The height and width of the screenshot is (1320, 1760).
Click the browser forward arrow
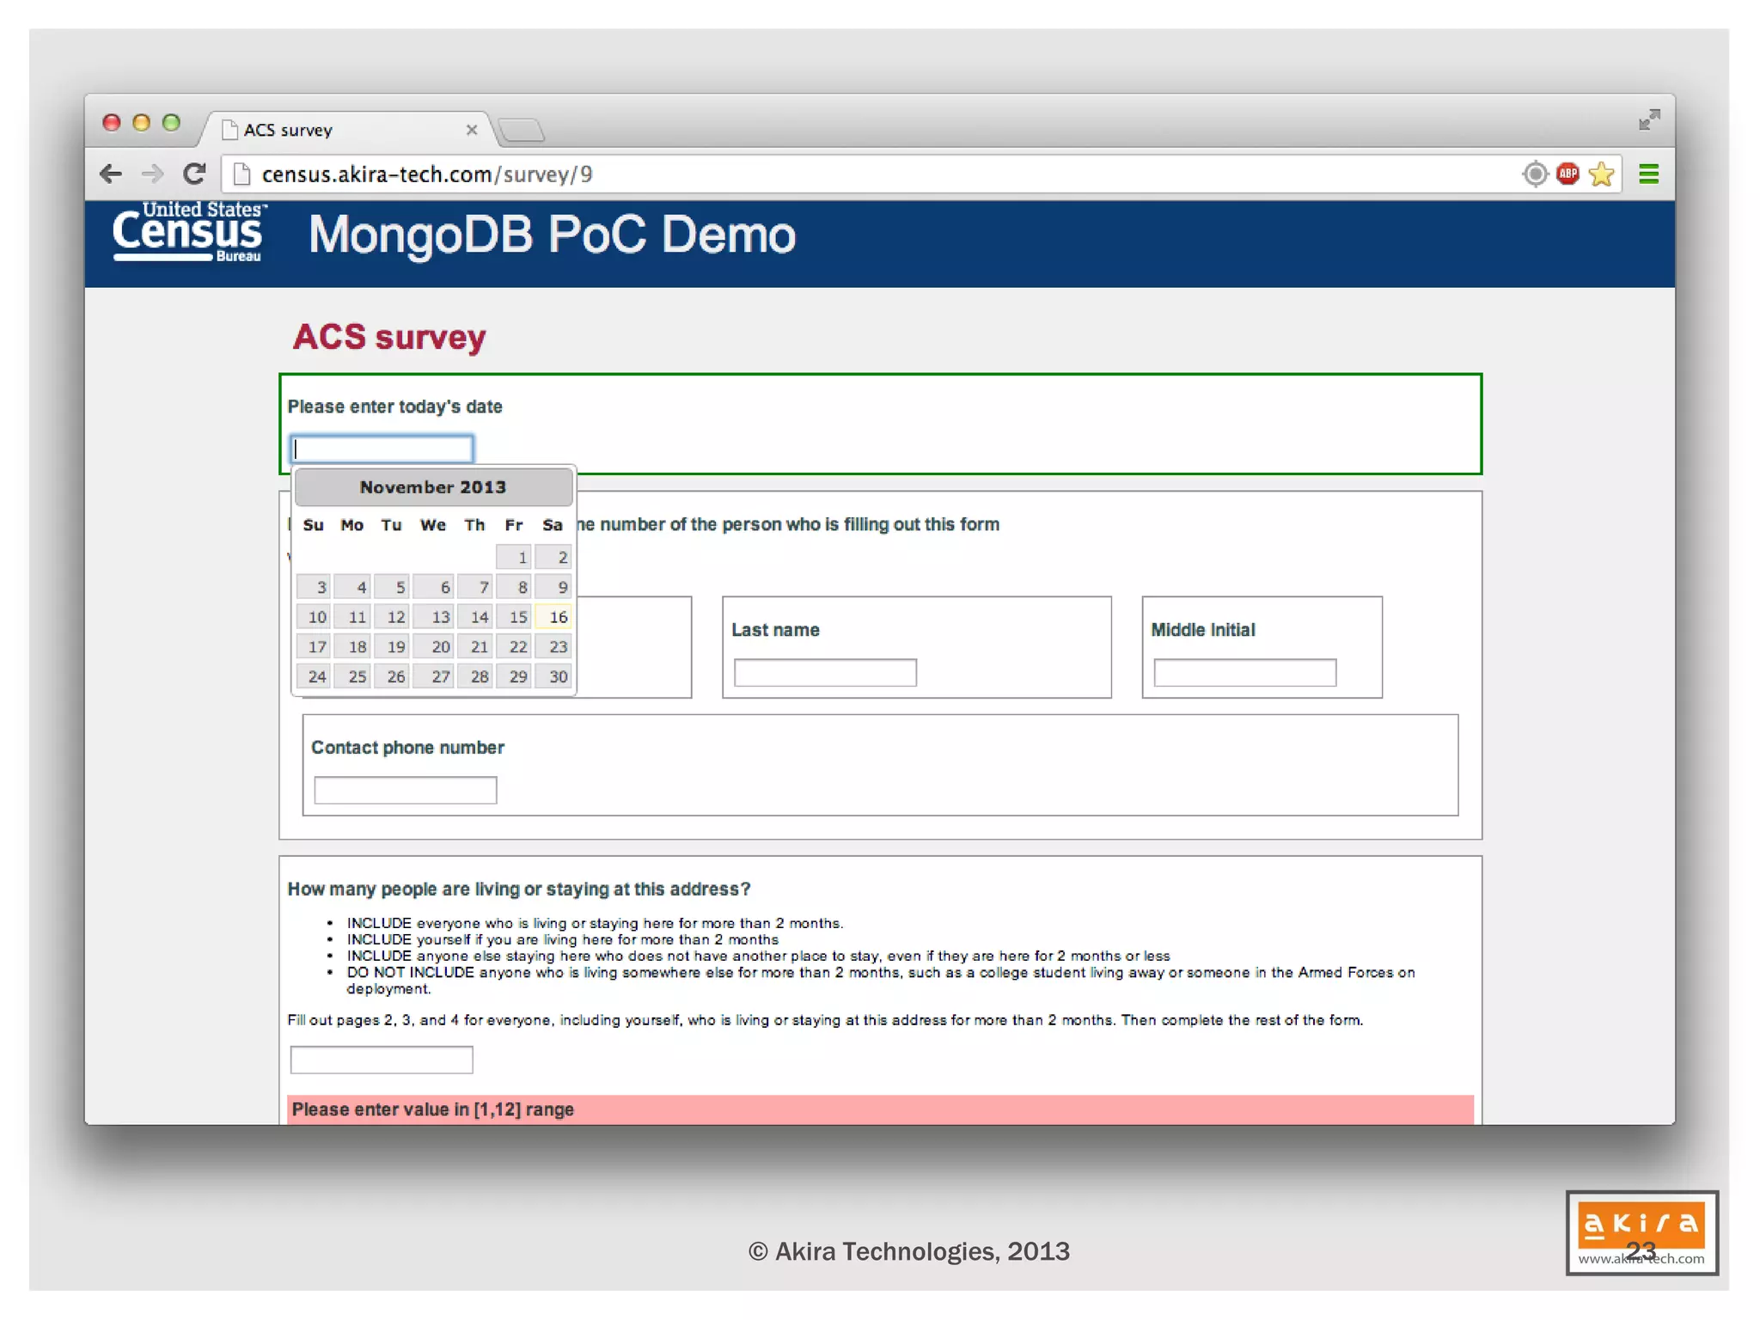pyautogui.click(x=152, y=174)
